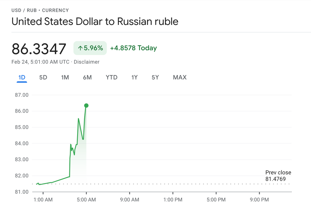Viewport: 311px width, 212px height.
Task: Switch chart to 1Y range
Action: tap(135, 78)
